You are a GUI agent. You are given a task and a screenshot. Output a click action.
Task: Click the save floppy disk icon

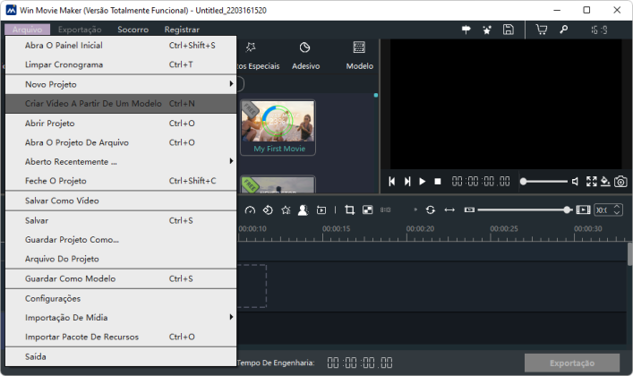click(x=509, y=30)
